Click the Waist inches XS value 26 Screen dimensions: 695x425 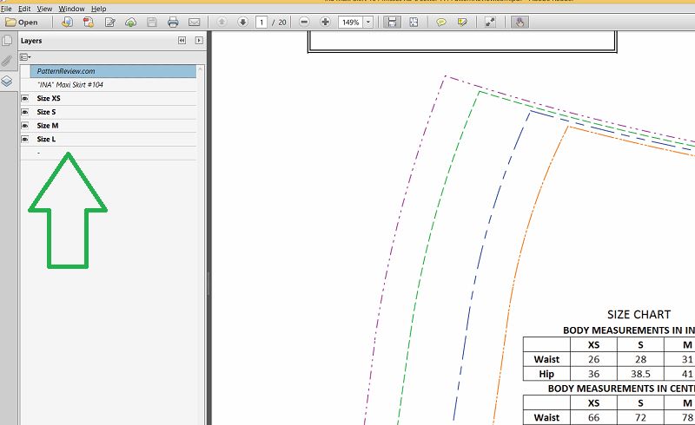(594, 359)
